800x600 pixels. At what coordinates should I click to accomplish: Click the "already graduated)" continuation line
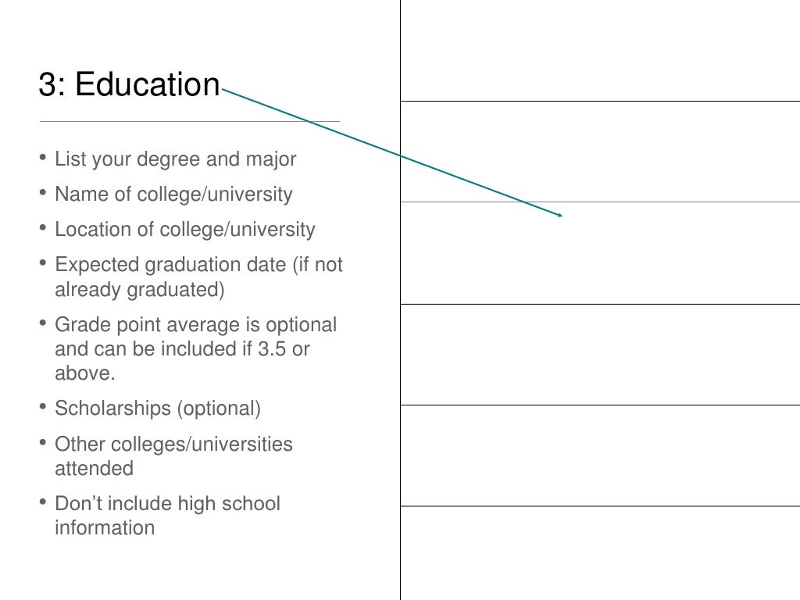[140, 289]
